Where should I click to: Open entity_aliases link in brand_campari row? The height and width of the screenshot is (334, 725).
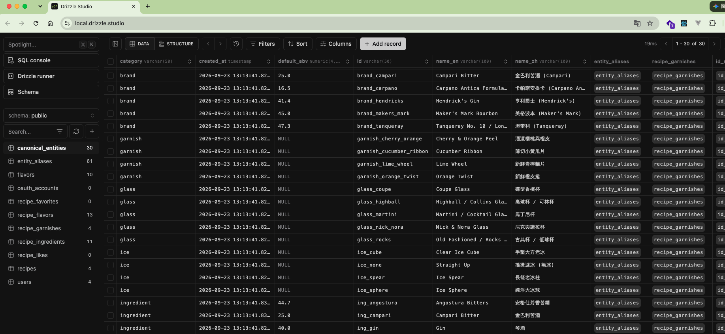[617, 76]
